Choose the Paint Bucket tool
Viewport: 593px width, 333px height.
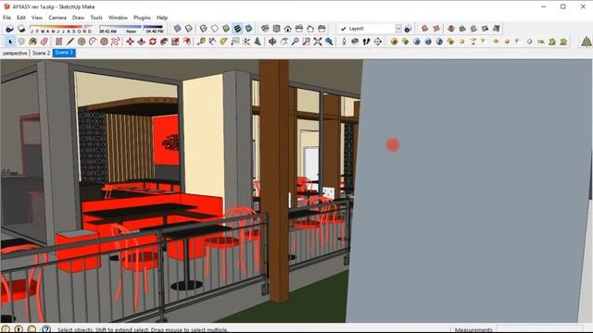33,42
